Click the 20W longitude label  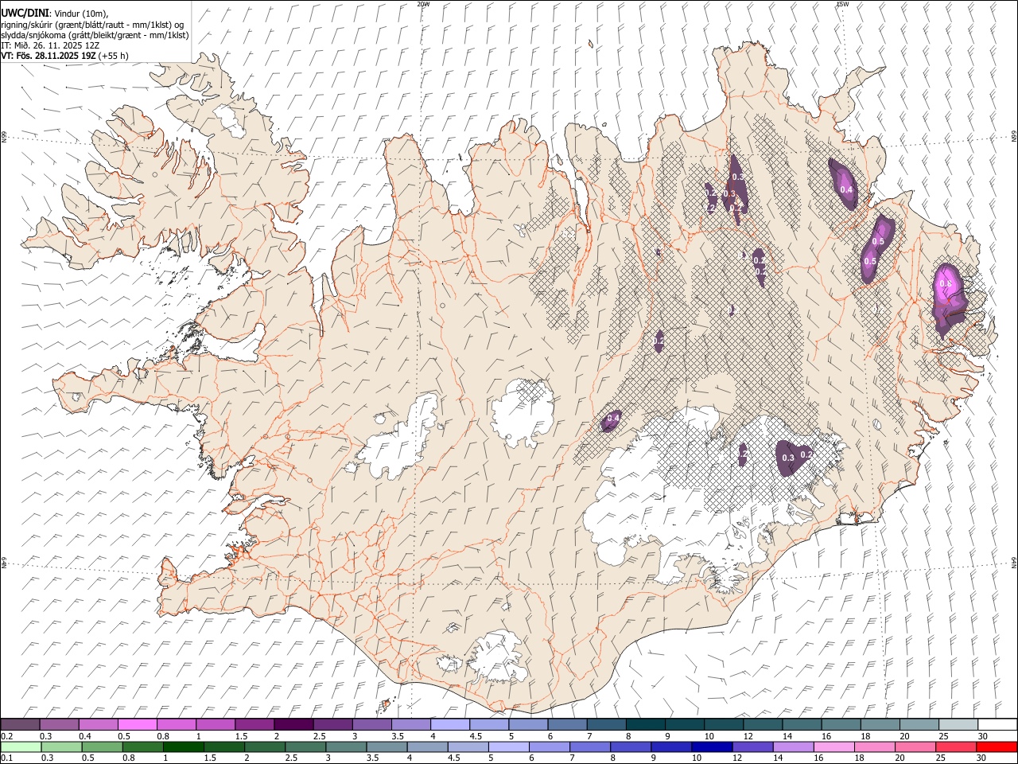424,4
